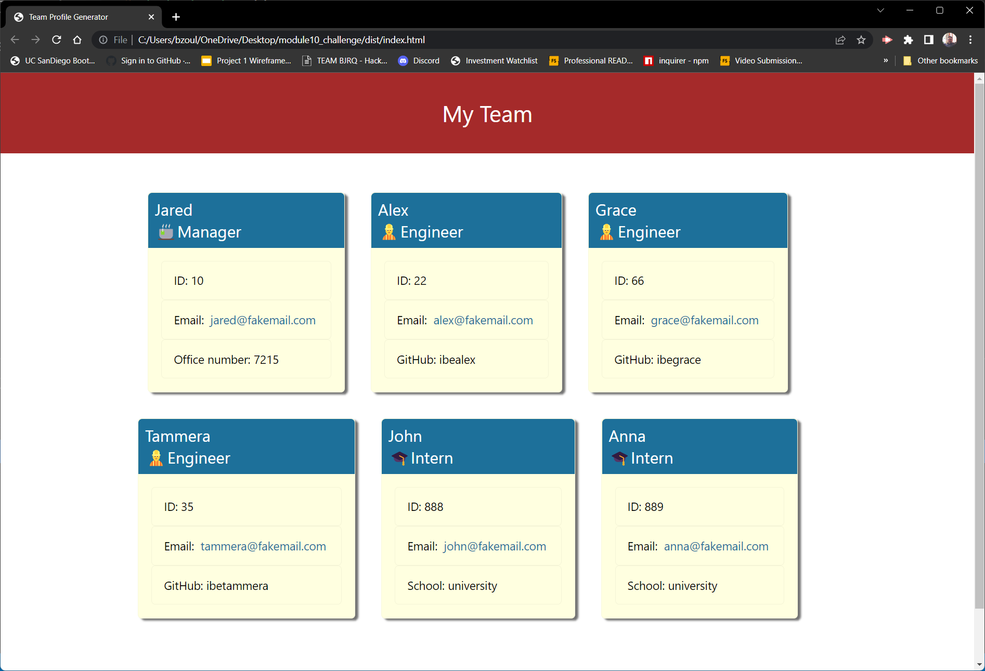Click the scrollbar down arrow
The width and height of the screenshot is (985, 671).
tap(979, 665)
